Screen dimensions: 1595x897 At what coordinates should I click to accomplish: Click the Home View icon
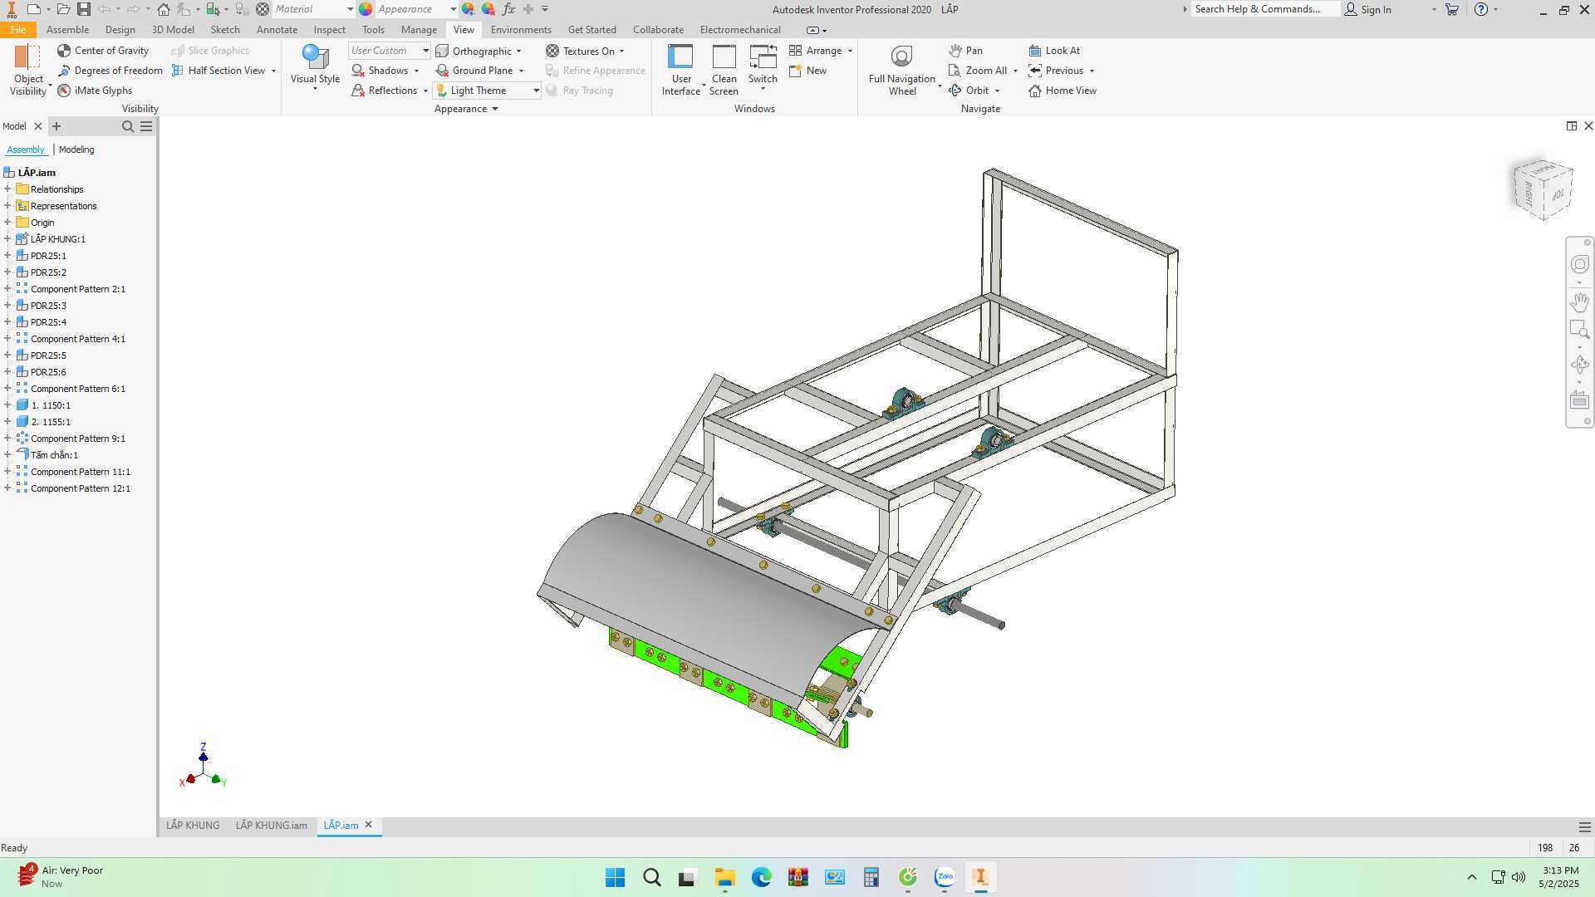pyautogui.click(x=1035, y=91)
